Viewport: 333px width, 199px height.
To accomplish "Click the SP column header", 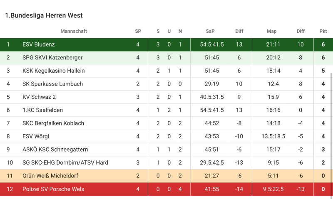I will tap(138, 31).
